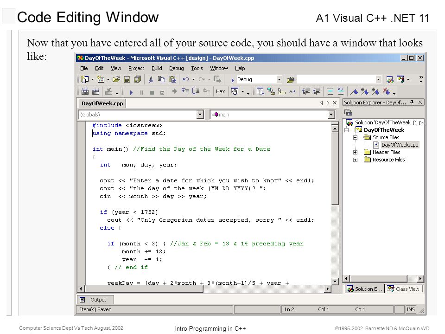Click the editor horizontal scrollbar right arrow
Viewport: 445px width, 334px height.
click(x=328, y=289)
